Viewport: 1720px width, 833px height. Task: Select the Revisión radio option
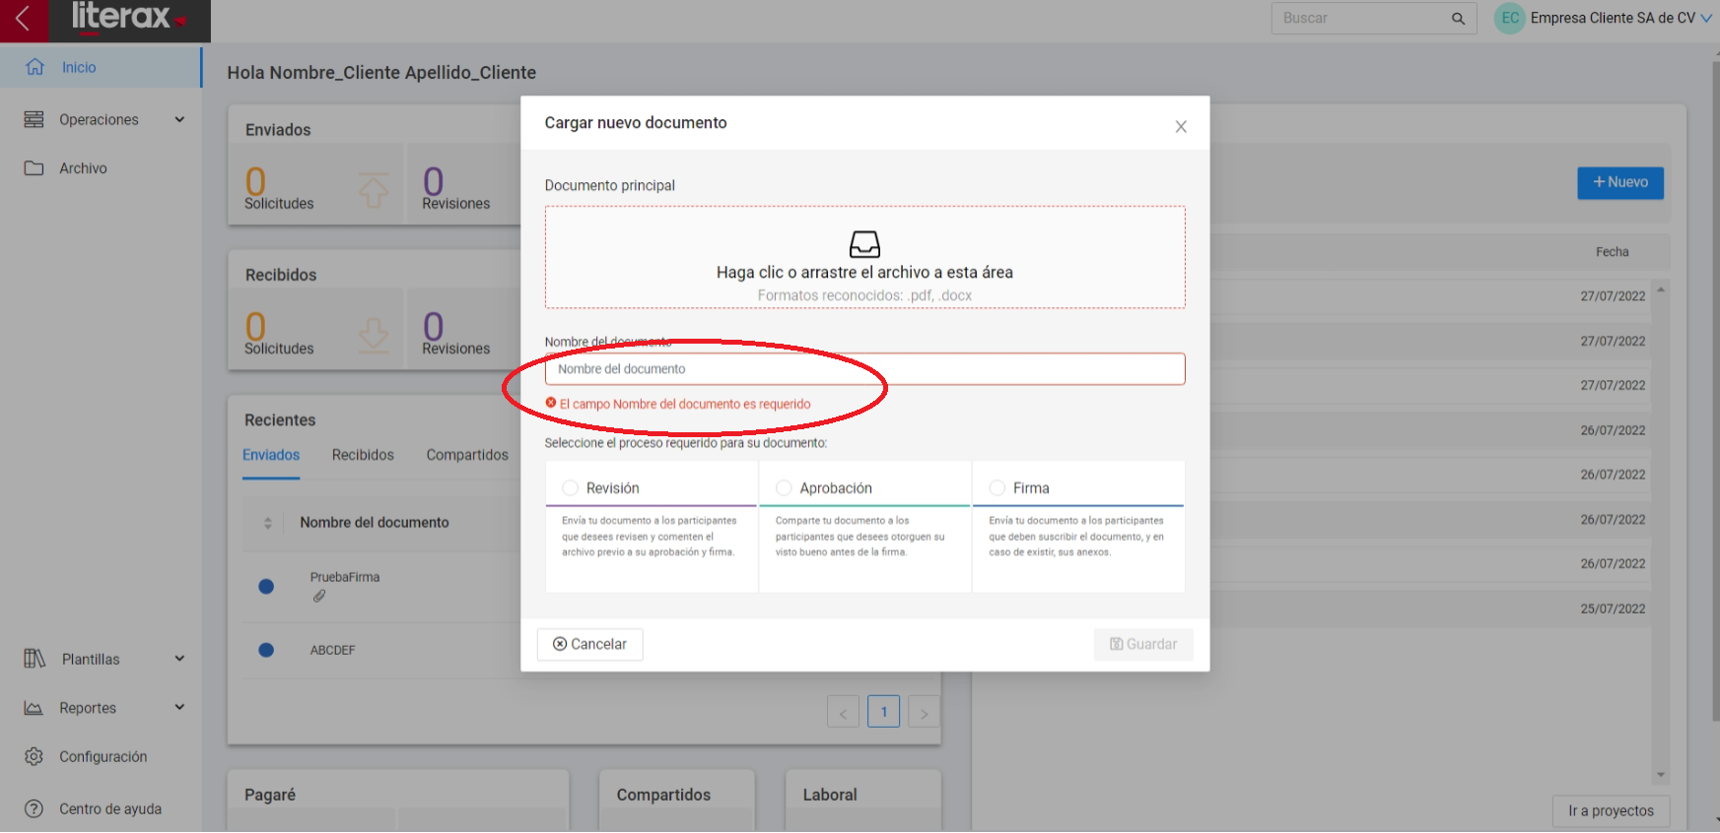pyautogui.click(x=571, y=488)
